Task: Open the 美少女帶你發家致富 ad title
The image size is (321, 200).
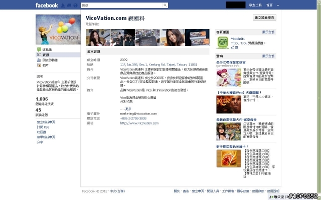Action: [231, 62]
